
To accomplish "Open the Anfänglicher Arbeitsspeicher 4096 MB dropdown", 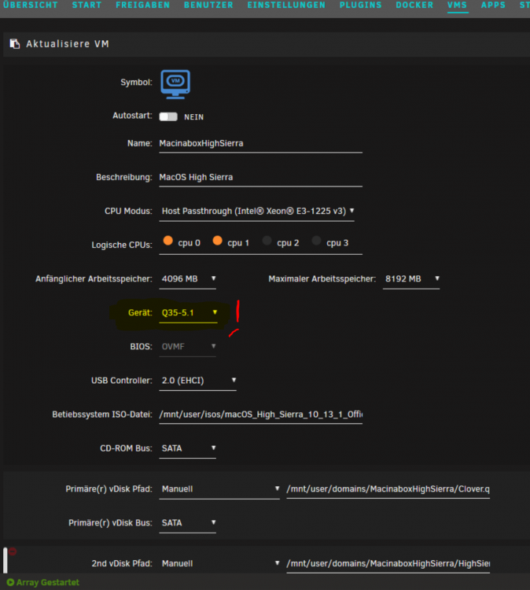I will pyautogui.click(x=187, y=278).
